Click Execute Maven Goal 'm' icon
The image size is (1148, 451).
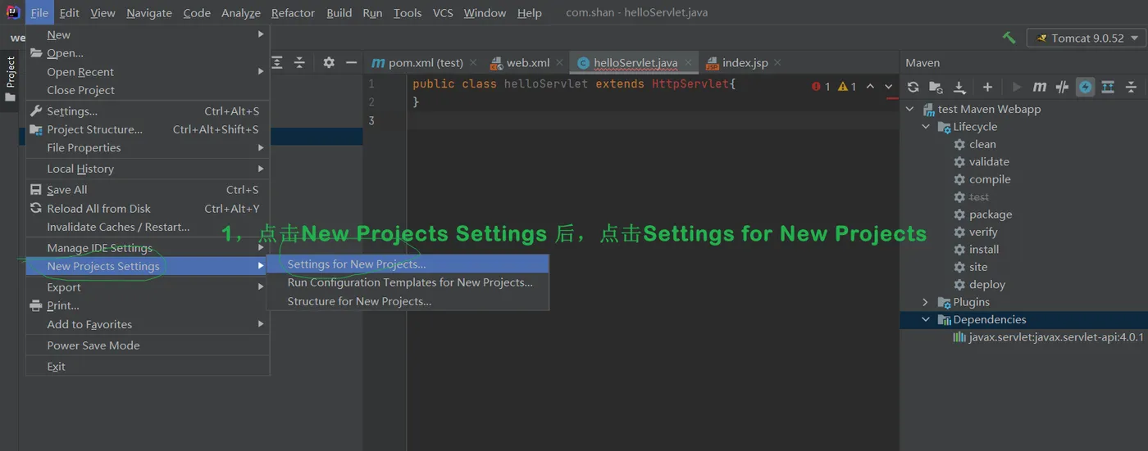pos(1040,87)
